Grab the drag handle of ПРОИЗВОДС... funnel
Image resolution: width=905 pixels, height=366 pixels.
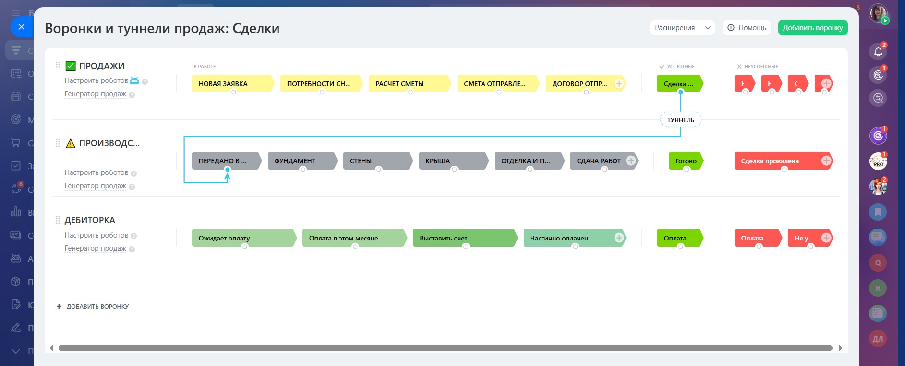tap(58, 143)
